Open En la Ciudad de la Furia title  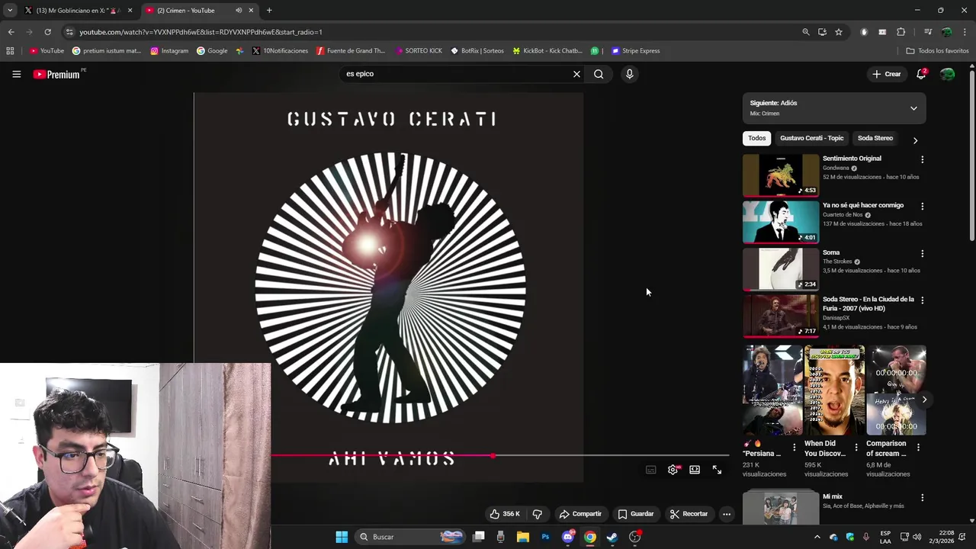[x=868, y=303]
